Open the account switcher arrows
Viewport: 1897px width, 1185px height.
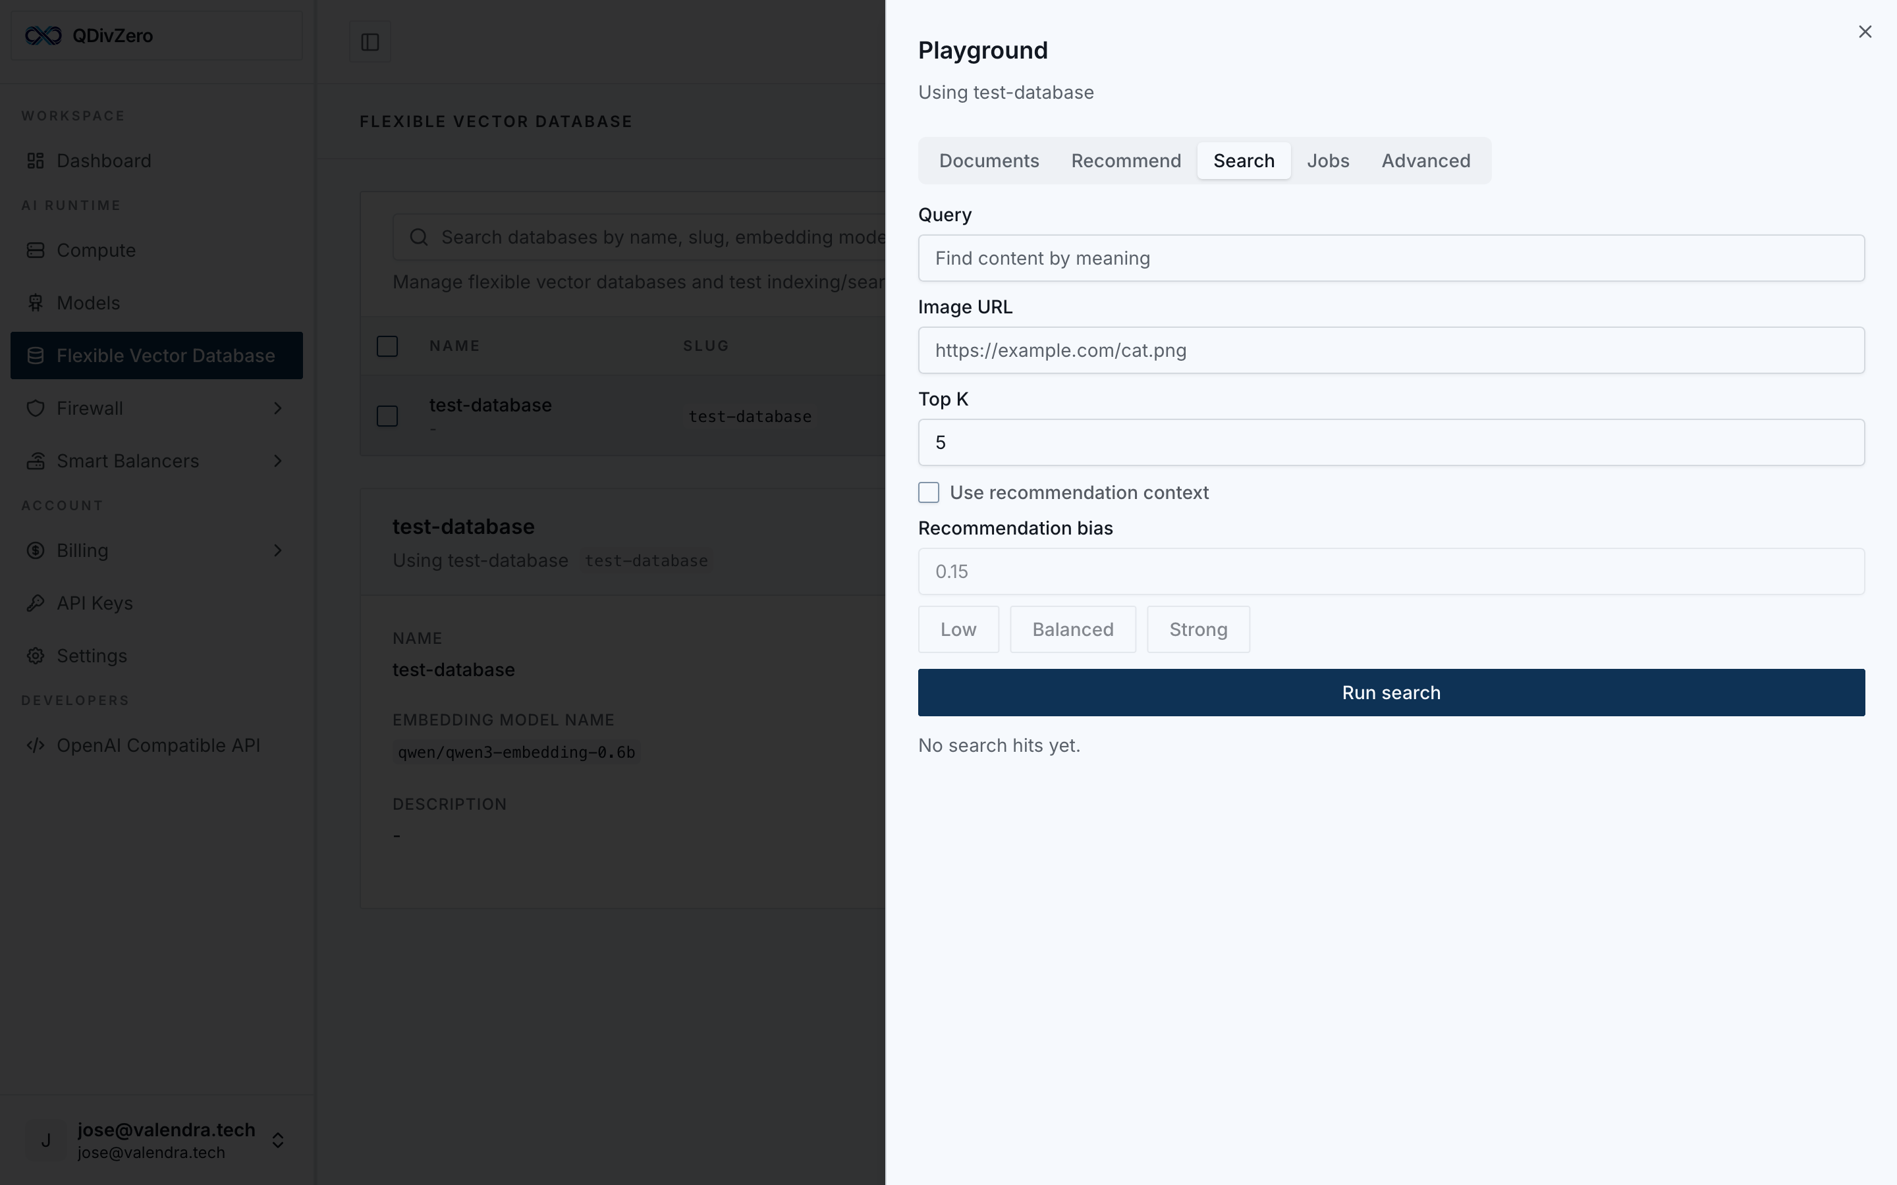pyautogui.click(x=277, y=1140)
